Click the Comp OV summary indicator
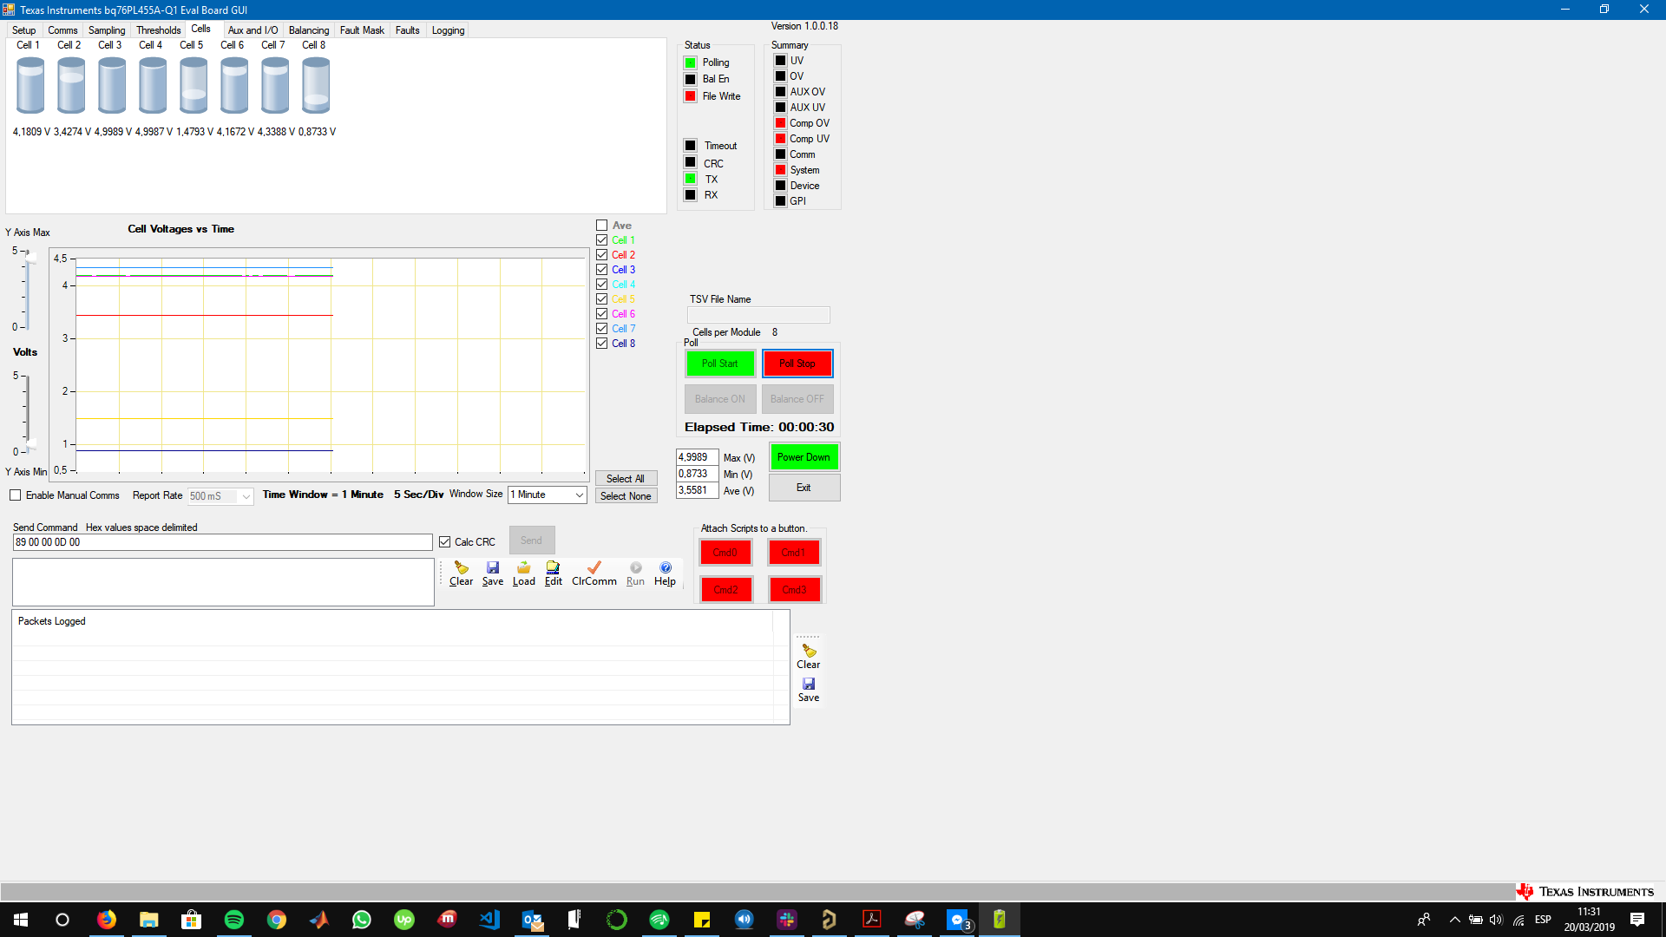Screen dimensions: 1666x937 click(x=781, y=123)
